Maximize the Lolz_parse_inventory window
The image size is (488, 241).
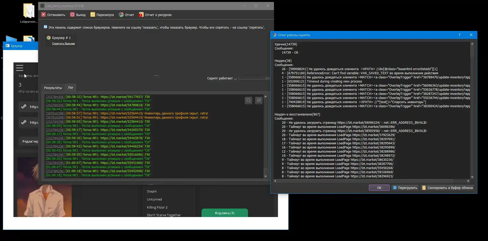pyautogui.click(x=256, y=6)
